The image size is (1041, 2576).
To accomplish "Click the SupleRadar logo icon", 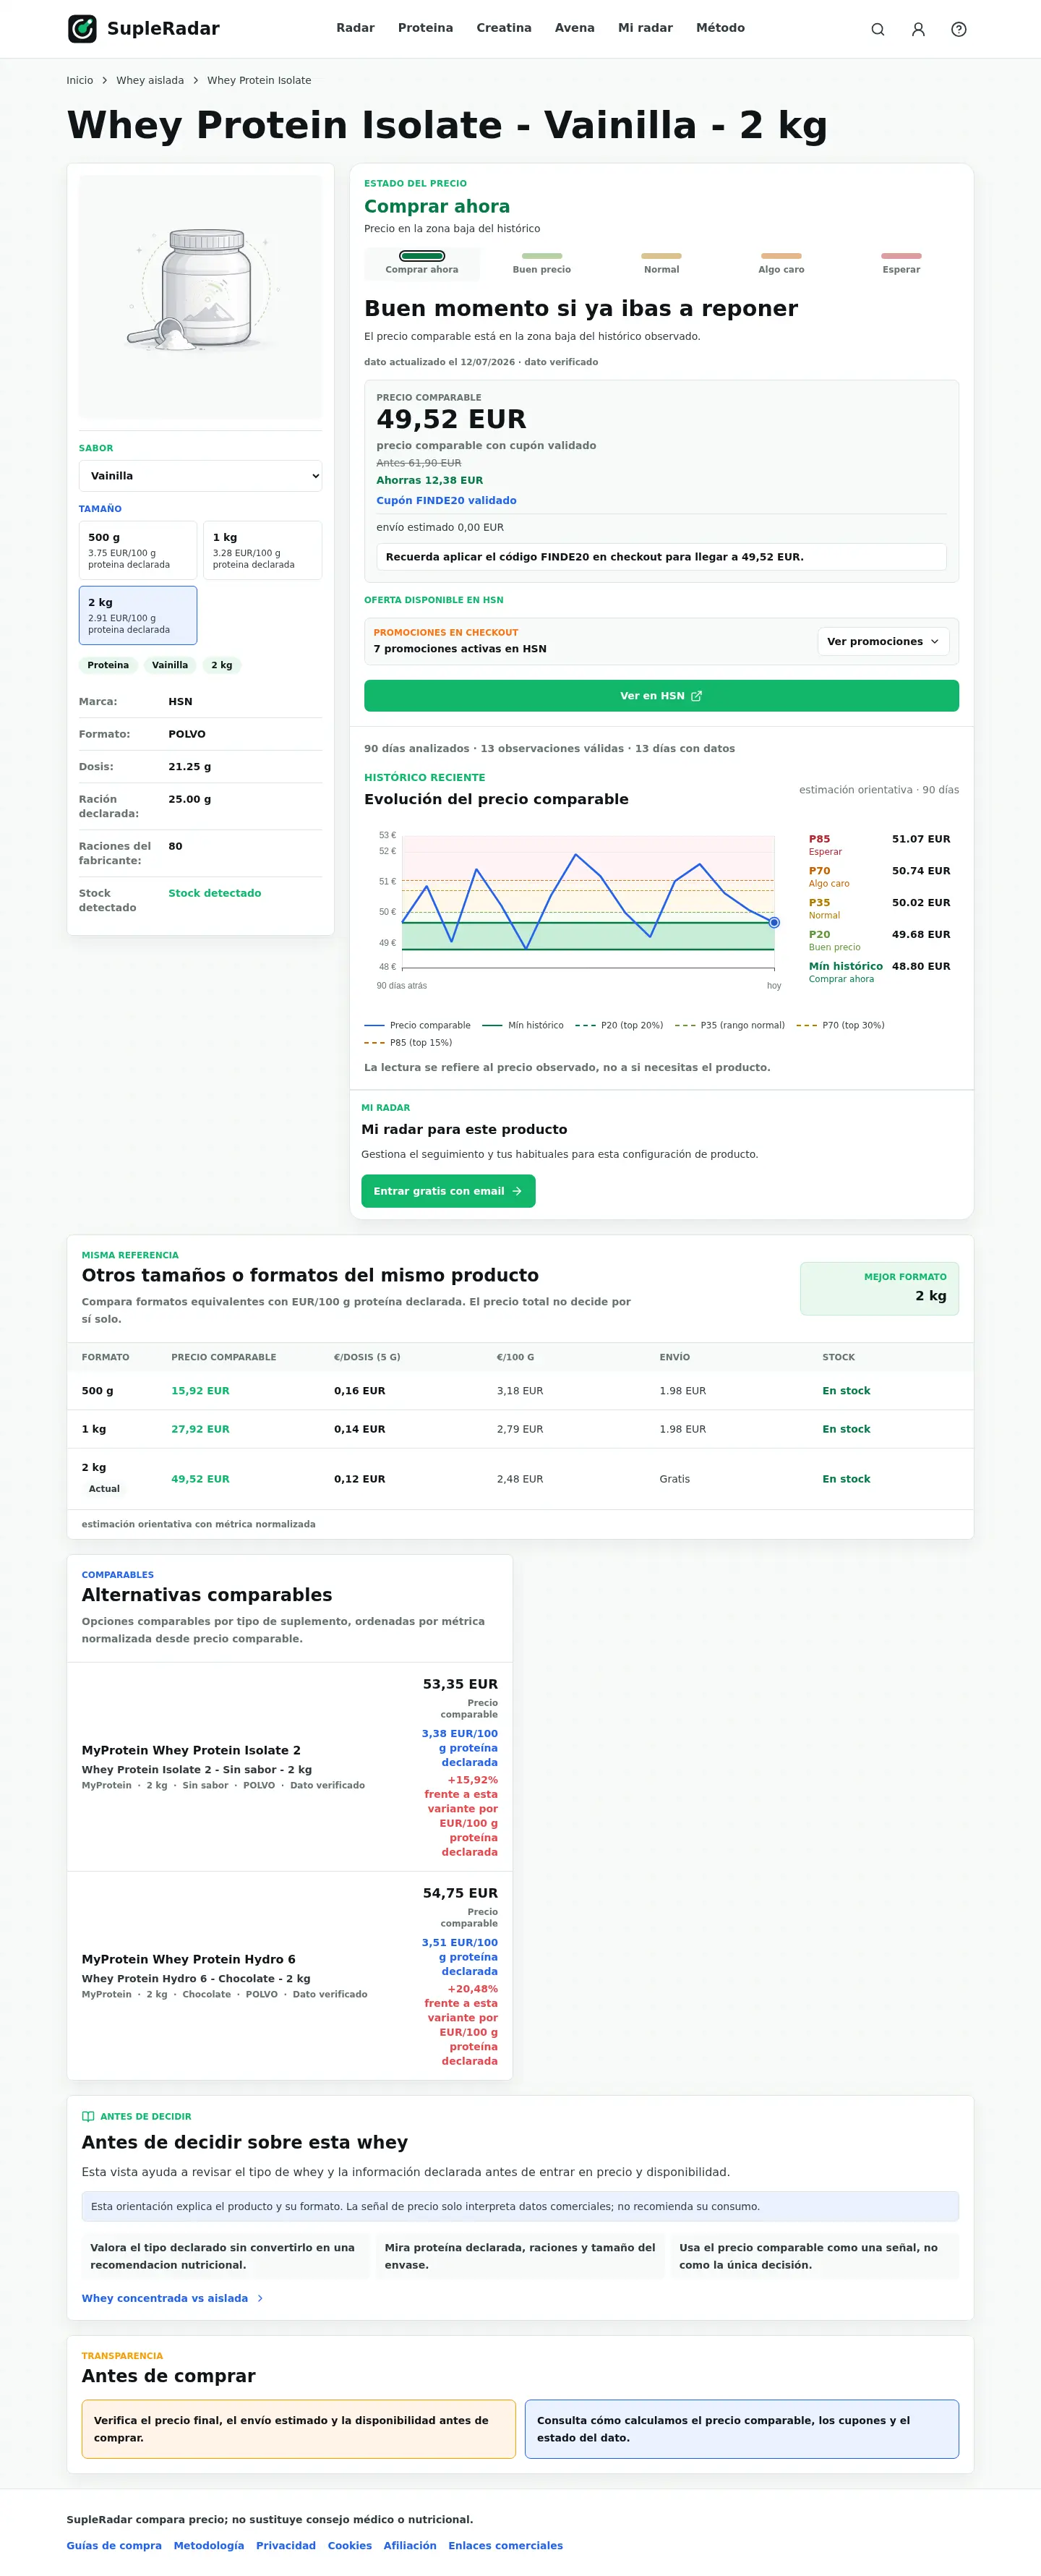I will (82, 29).
